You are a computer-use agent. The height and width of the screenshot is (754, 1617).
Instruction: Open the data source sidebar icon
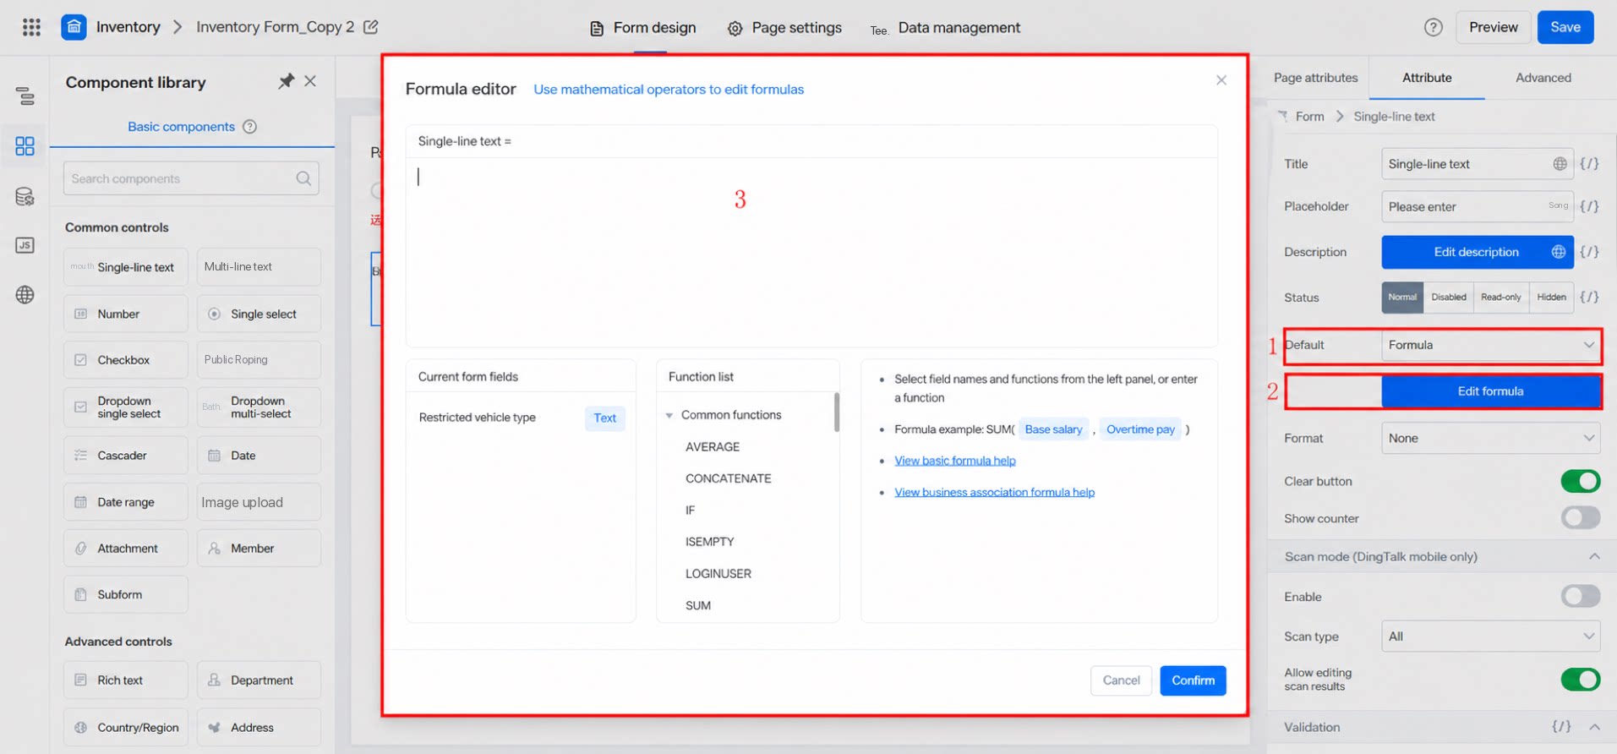25,197
